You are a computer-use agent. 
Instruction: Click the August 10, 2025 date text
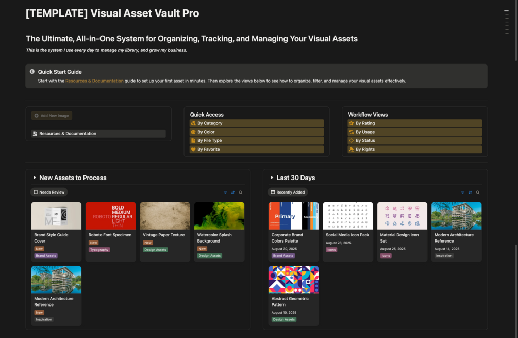pyautogui.click(x=284, y=313)
